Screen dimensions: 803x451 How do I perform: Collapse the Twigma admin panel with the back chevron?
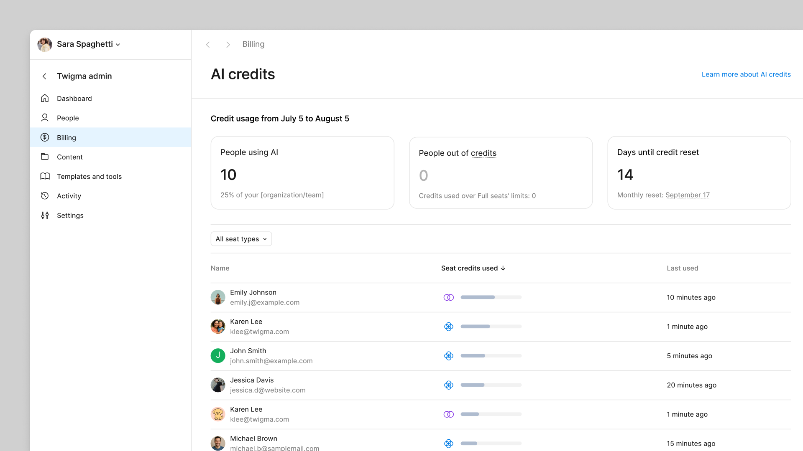coord(44,76)
